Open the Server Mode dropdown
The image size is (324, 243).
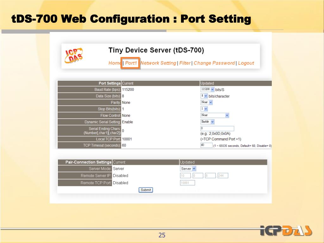point(188,169)
